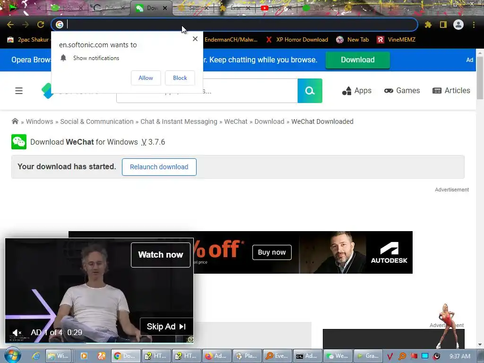Open the Games section

tap(402, 91)
